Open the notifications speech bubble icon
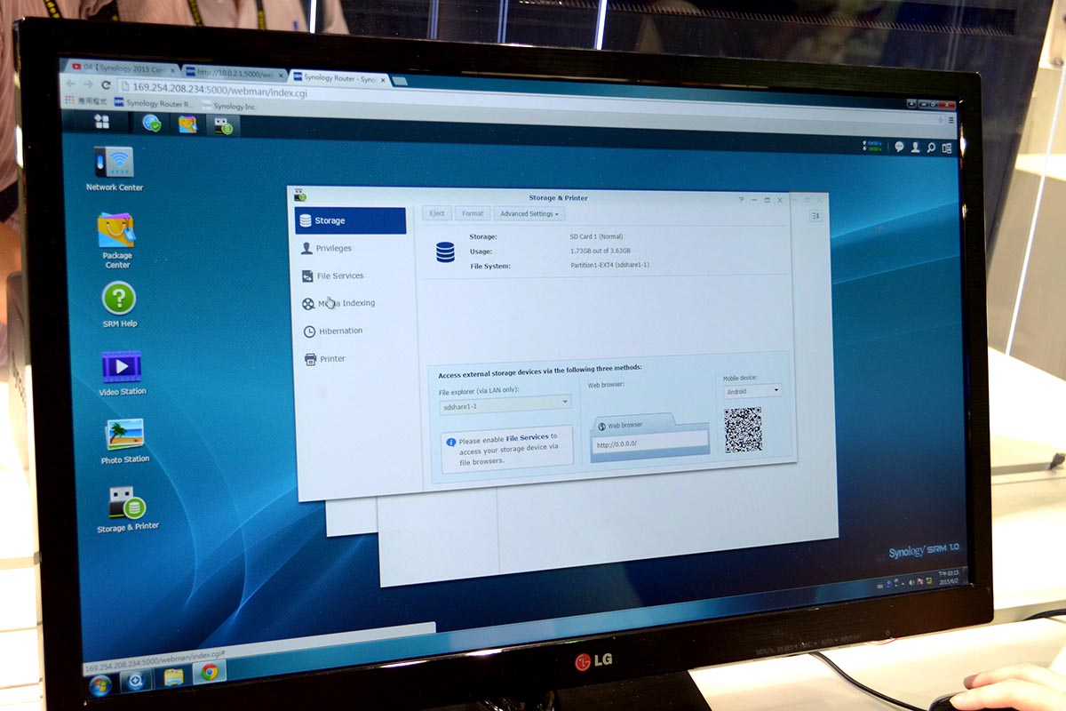 899,147
